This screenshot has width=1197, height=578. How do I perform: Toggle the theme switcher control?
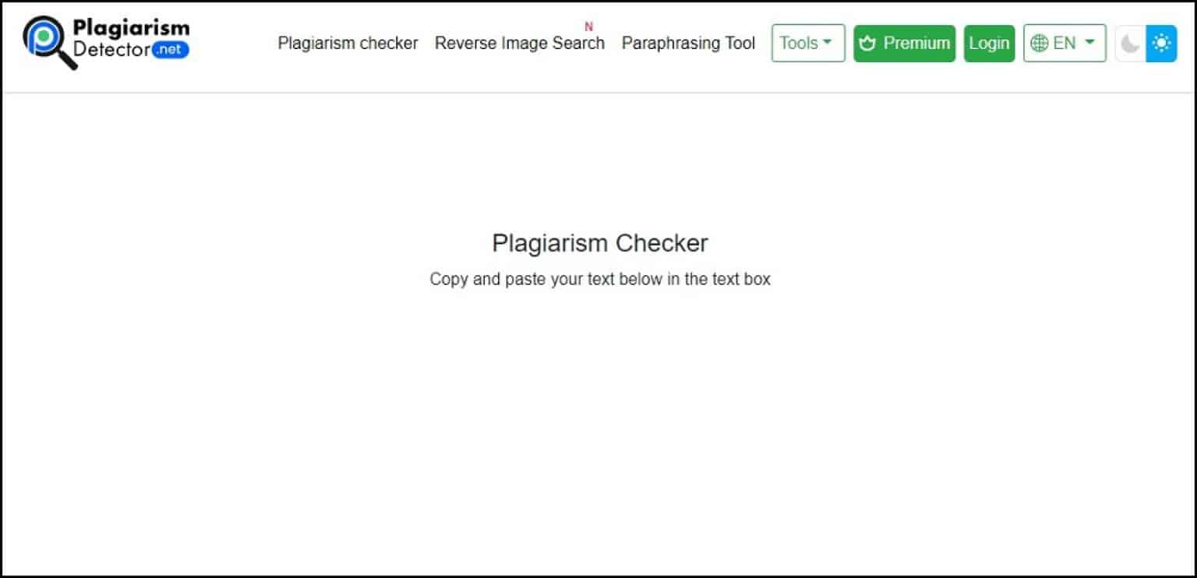click(x=1146, y=44)
